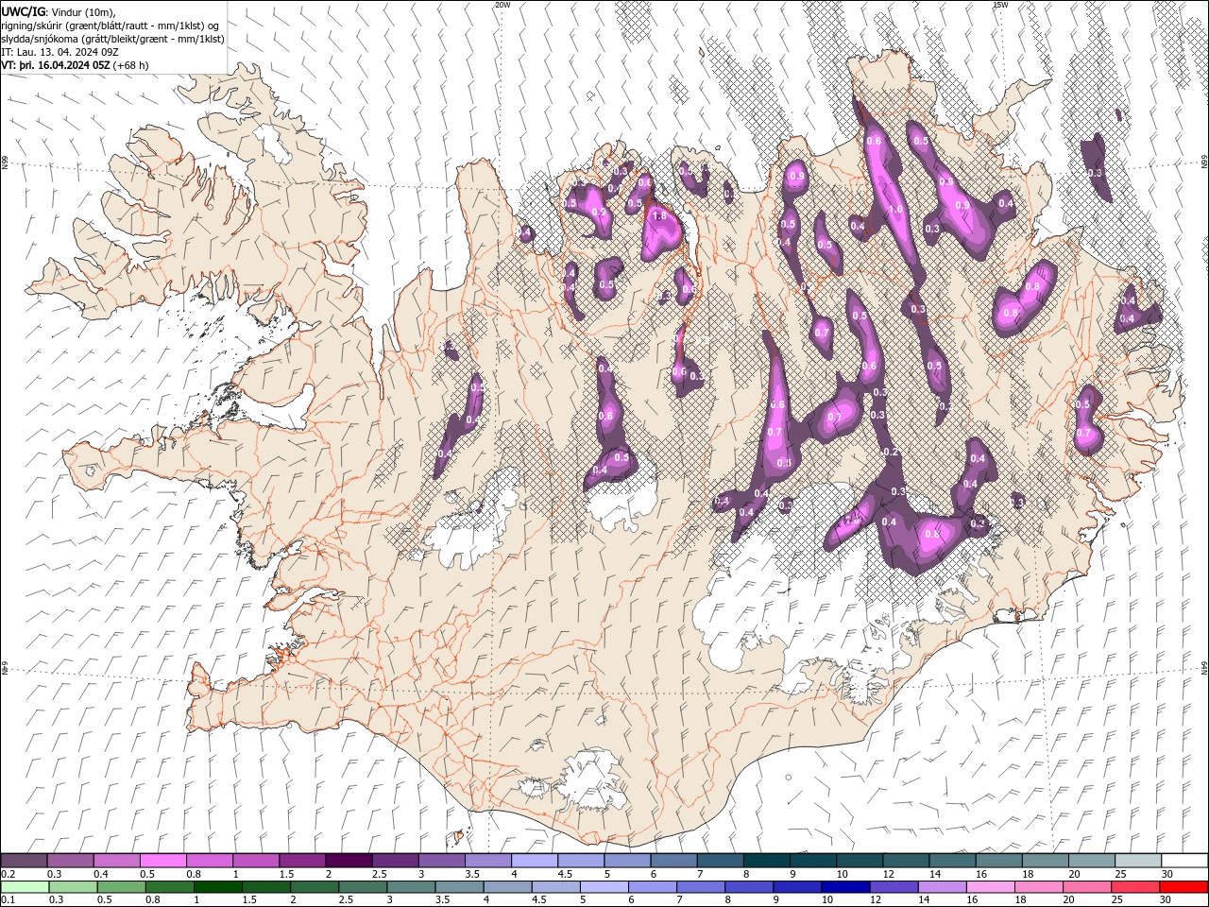The width and height of the screenshot is (1209, 907).
Task: Click the 'VT: þri. 16.04.2024 05Z (+68 h)' line
Action: coord(76,65)
